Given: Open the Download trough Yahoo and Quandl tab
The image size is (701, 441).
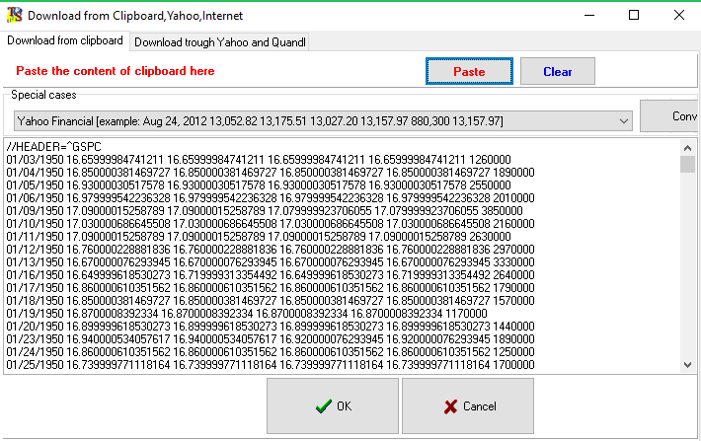Looking at the screenshot, I should (x=220, y=42).
